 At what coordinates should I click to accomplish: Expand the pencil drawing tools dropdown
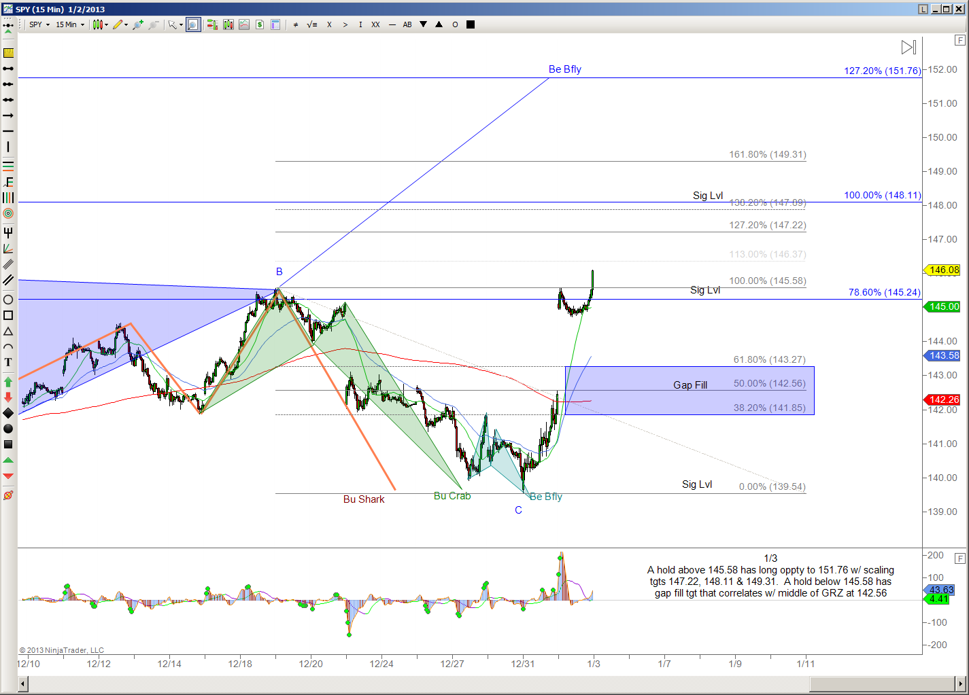coord(120,24)
